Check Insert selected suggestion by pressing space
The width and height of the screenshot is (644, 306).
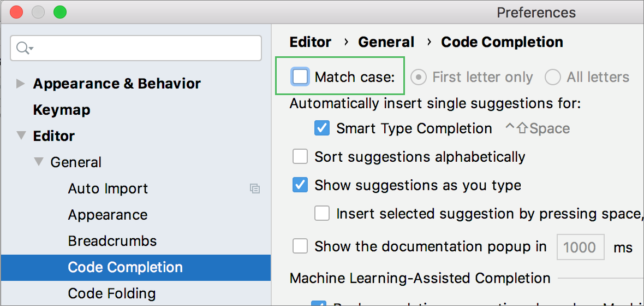322,214
